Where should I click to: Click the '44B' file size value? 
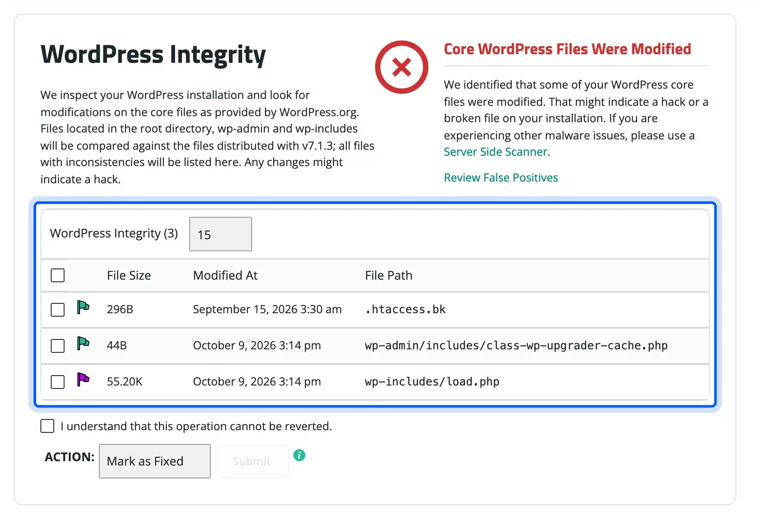[x=117, y=345]
